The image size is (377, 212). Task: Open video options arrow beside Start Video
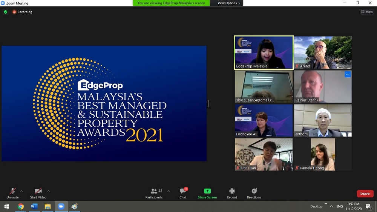tap(49, 191)
